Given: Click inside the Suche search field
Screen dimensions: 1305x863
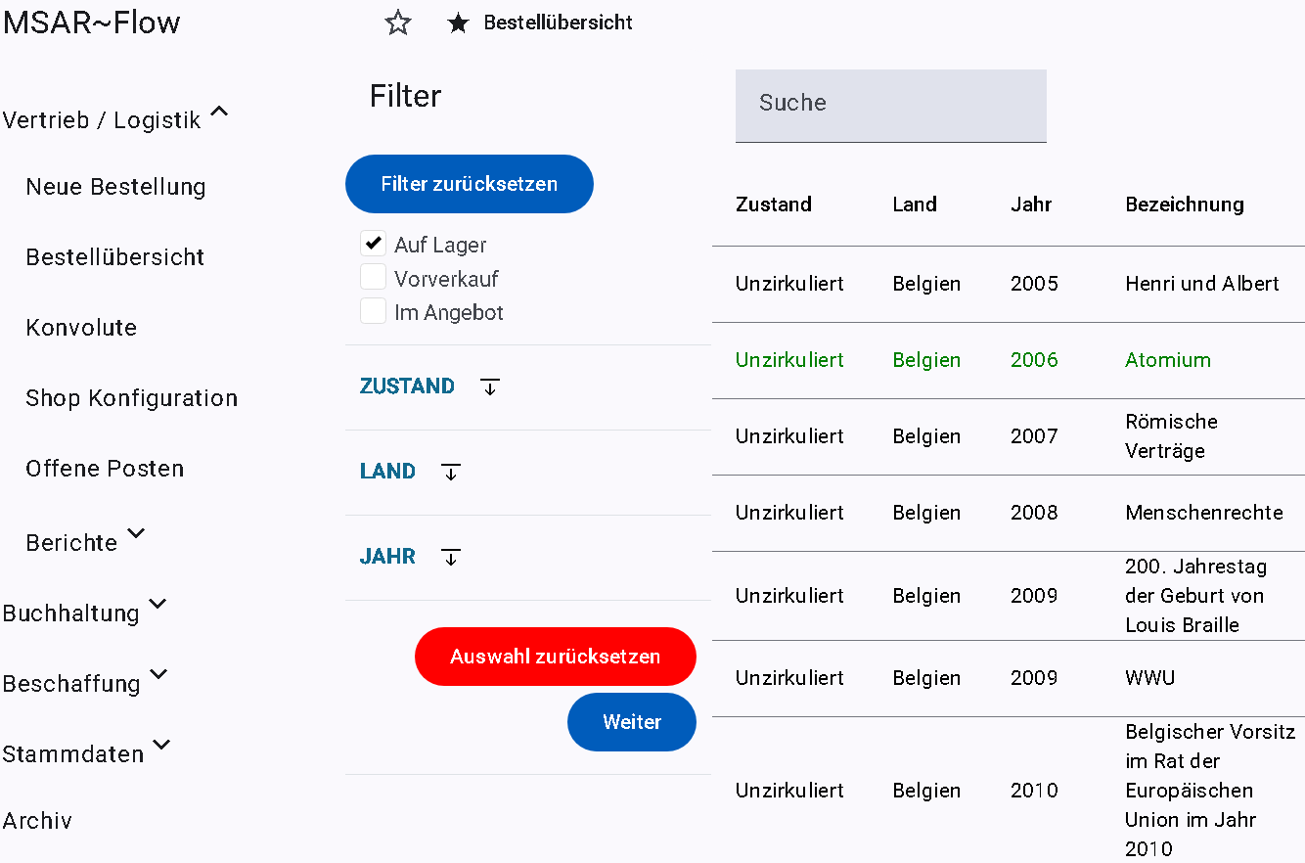Looking at the screenshot, I should [x=890, y=104].
